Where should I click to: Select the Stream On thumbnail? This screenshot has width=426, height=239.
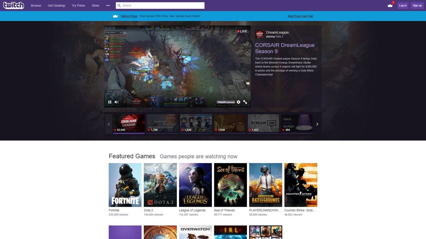coord(263,123)
